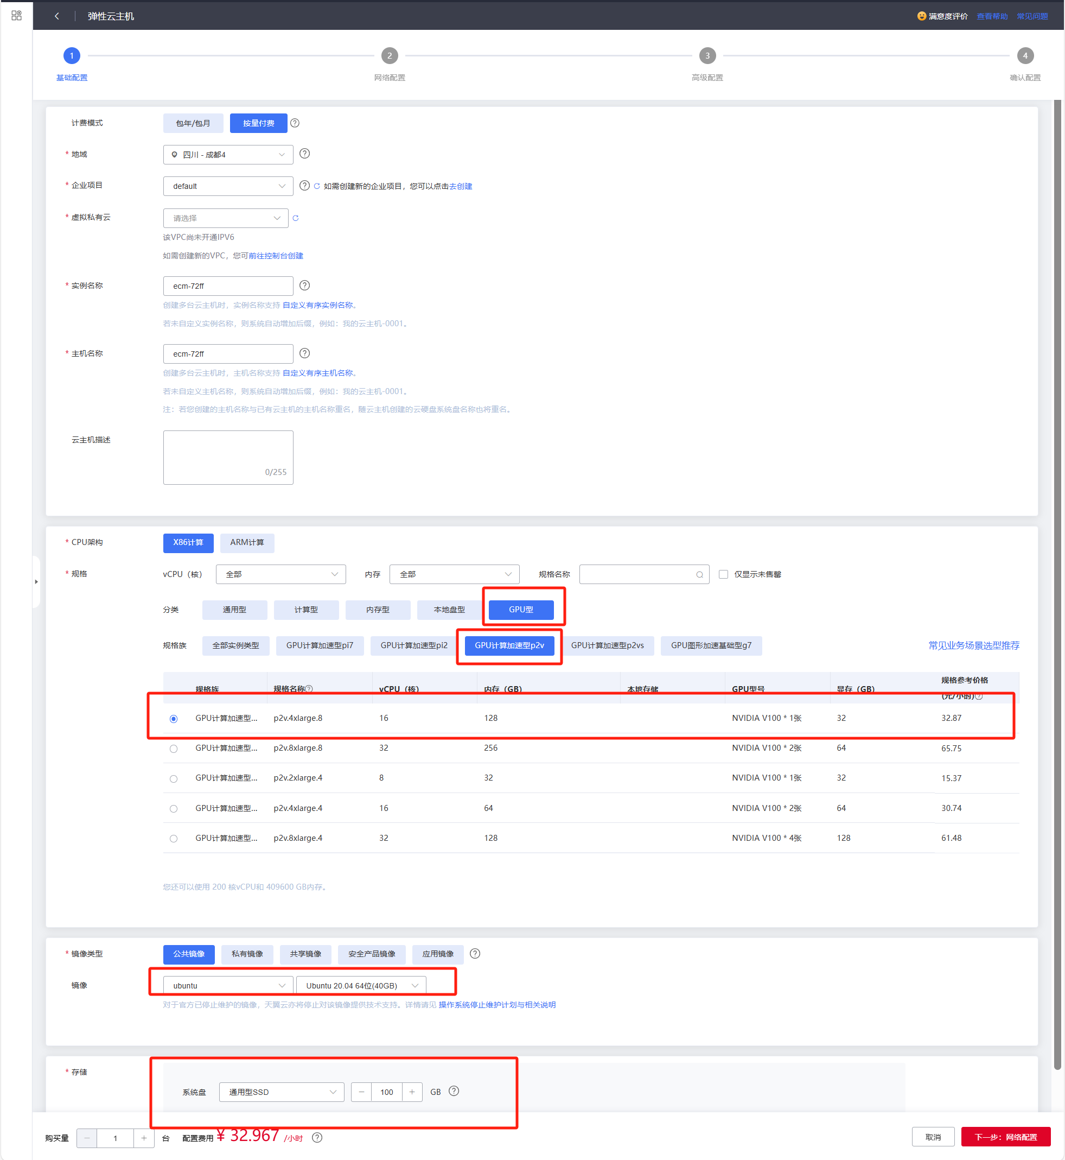The width and height of the screenshot is (1065, 1160).
Task: Select the 计算型 category tab
Action: 306,610
